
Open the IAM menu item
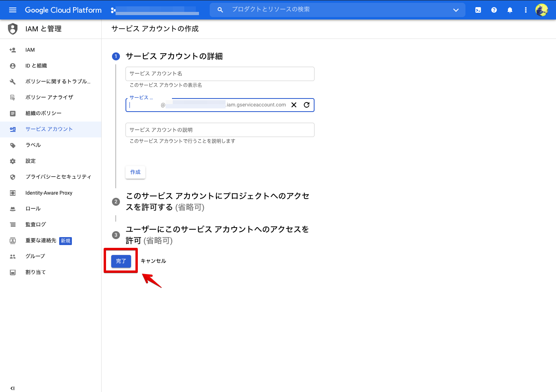(50, 50)
